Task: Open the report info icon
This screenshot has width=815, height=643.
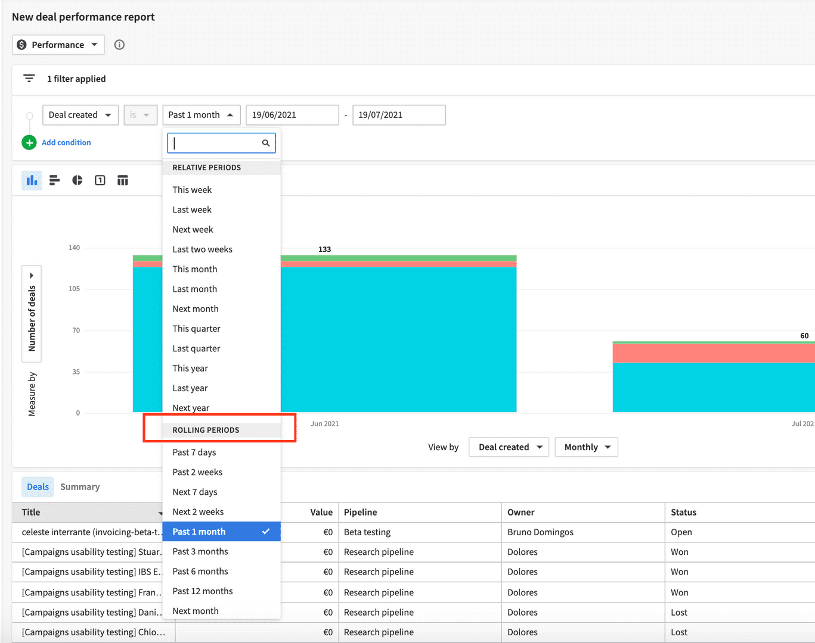Action: (119, 45)
